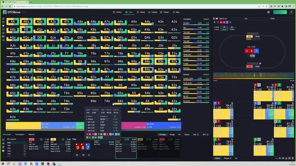The image size is (296, 166).
Task: Select the Strategy display button
Action: click(162, 135)
